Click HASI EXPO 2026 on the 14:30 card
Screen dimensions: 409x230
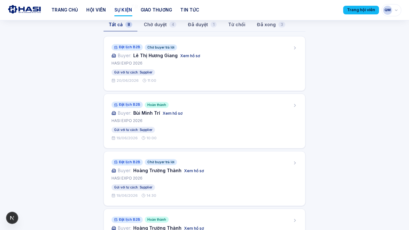click(x=127, y=178)
